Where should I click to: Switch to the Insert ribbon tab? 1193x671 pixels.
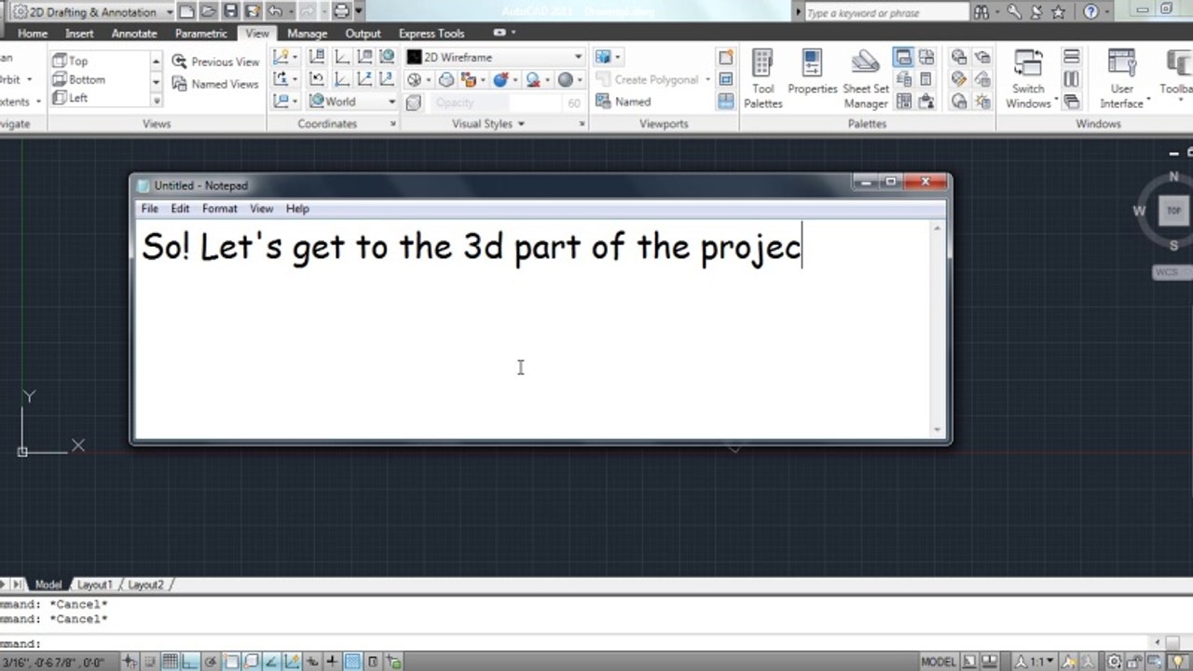click(79, 34)
